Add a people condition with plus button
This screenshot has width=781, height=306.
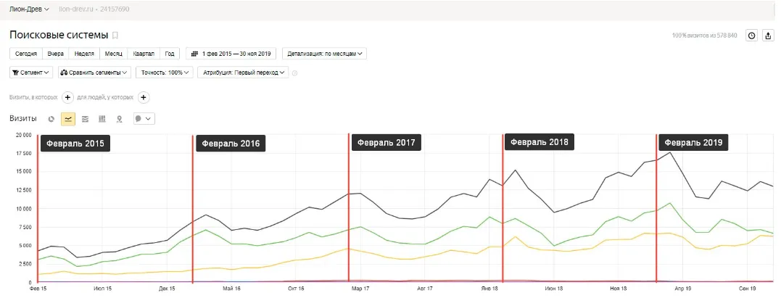[x=144, y=97]
